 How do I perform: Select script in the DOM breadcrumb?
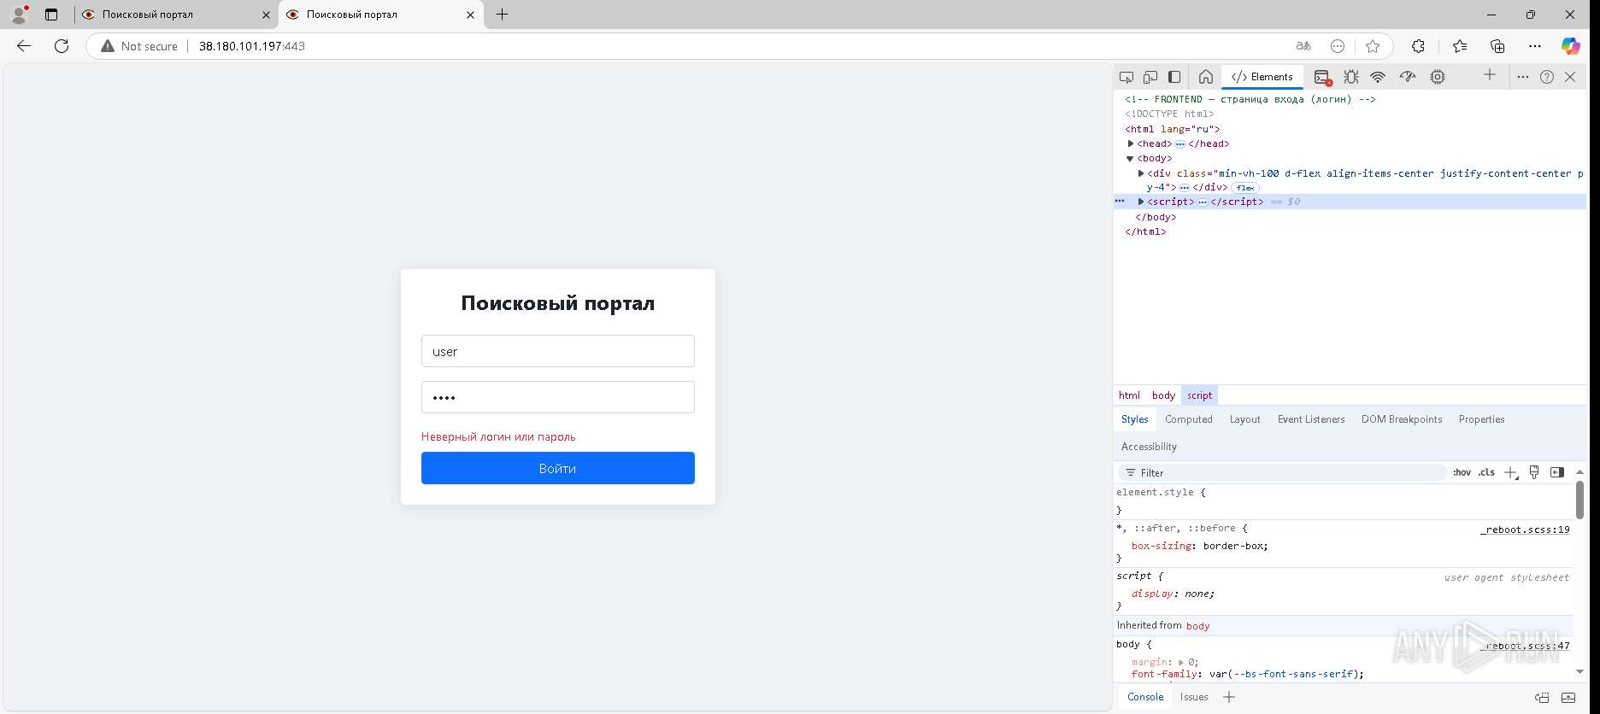(x=1199, y=395)
